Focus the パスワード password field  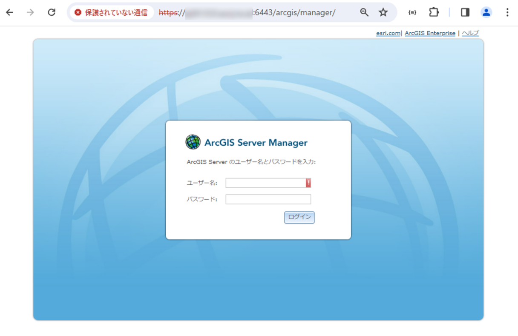click(x=268, y=199)
